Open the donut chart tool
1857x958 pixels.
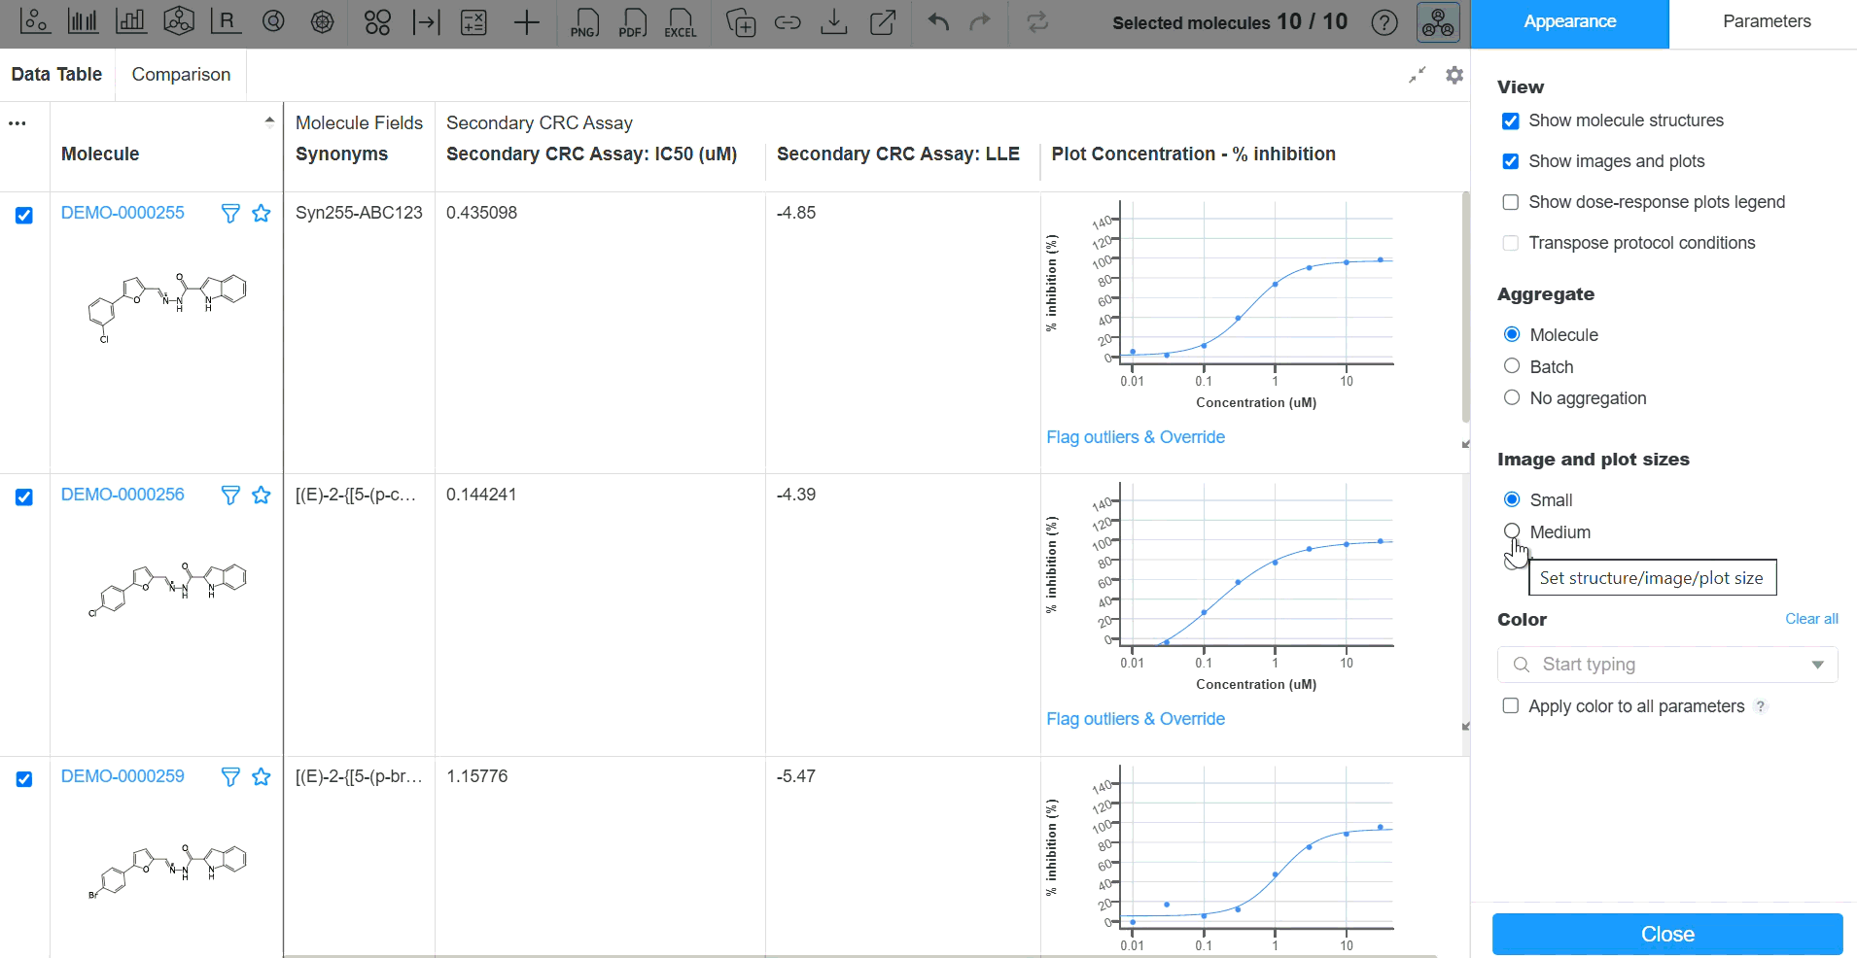[x=274, y=21]
